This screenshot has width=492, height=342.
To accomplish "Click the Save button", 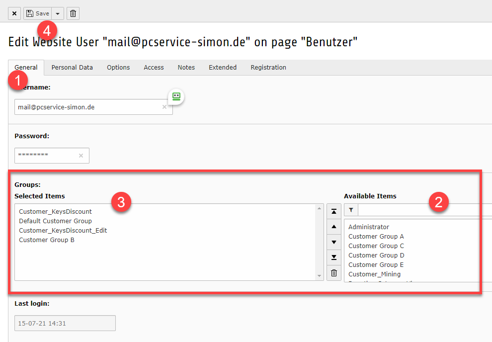I will point(38,13).
